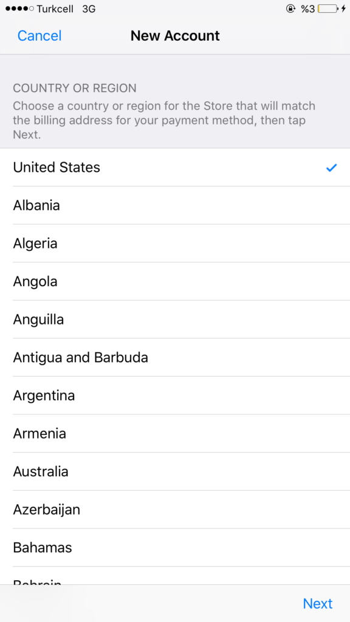
Task: Tap the charging bolt icon
Action: pyautogui.click(x=344, y=9)
